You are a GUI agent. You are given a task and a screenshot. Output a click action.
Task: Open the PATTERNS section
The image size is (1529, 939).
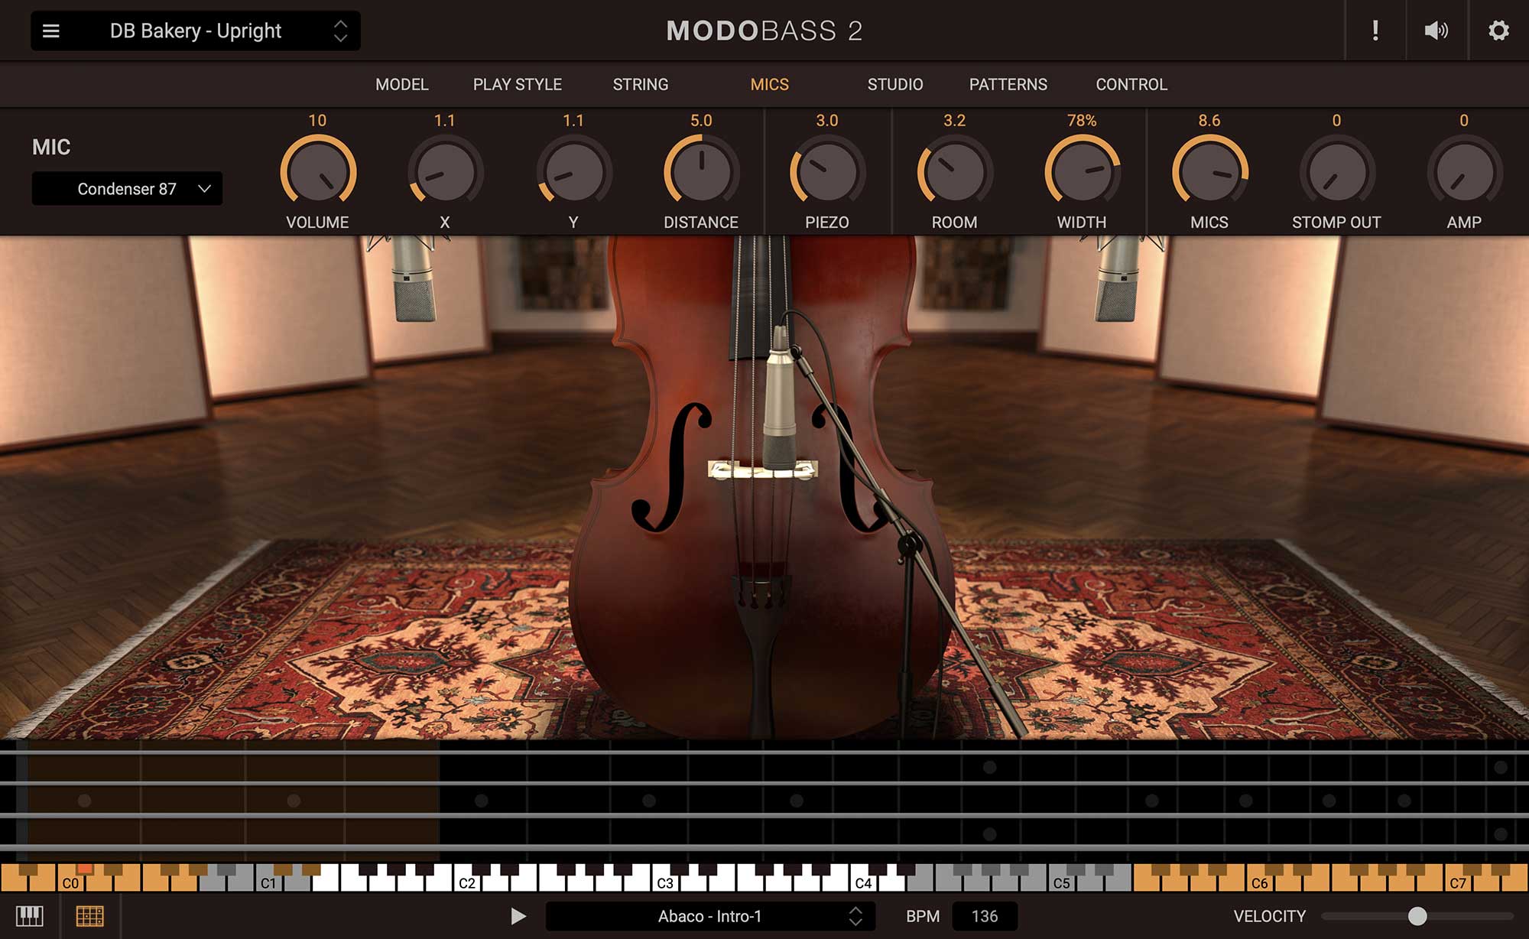tap(1008, 85)
